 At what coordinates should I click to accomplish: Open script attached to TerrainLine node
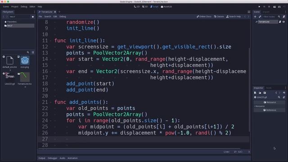click(x=280, y=22)
